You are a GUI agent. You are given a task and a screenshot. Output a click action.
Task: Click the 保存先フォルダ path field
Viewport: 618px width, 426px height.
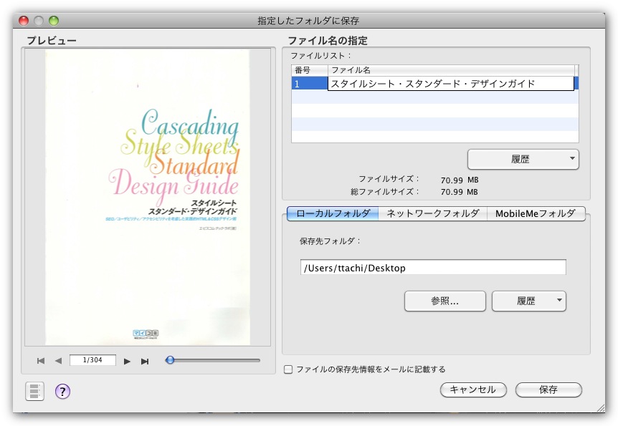click(433, 268)
